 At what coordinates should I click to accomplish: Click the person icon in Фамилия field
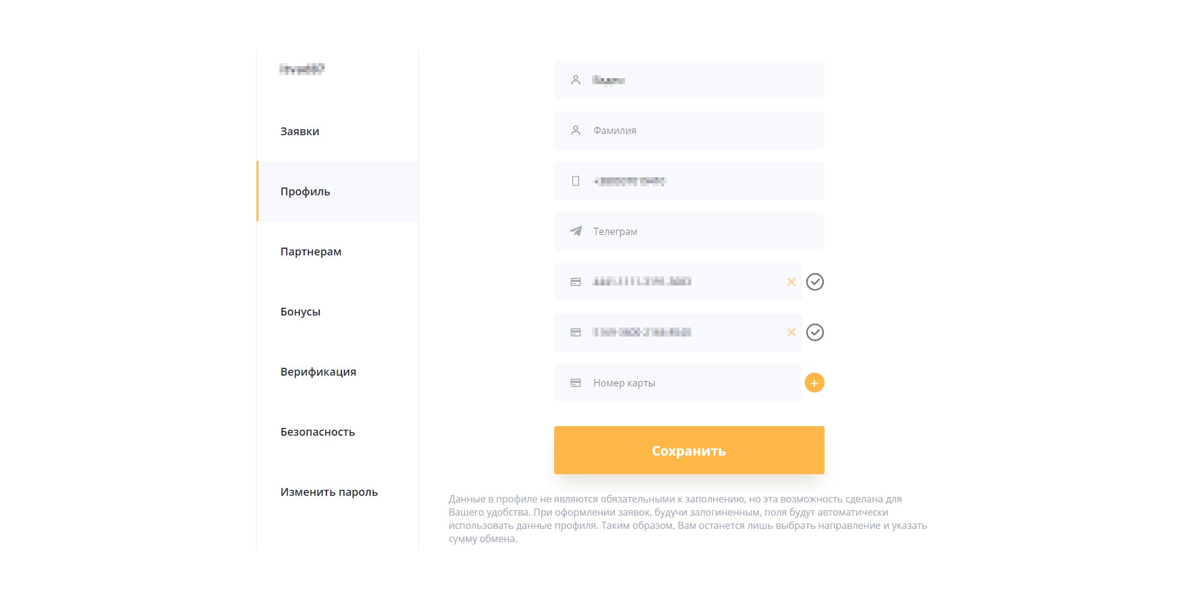coord(576,130)
